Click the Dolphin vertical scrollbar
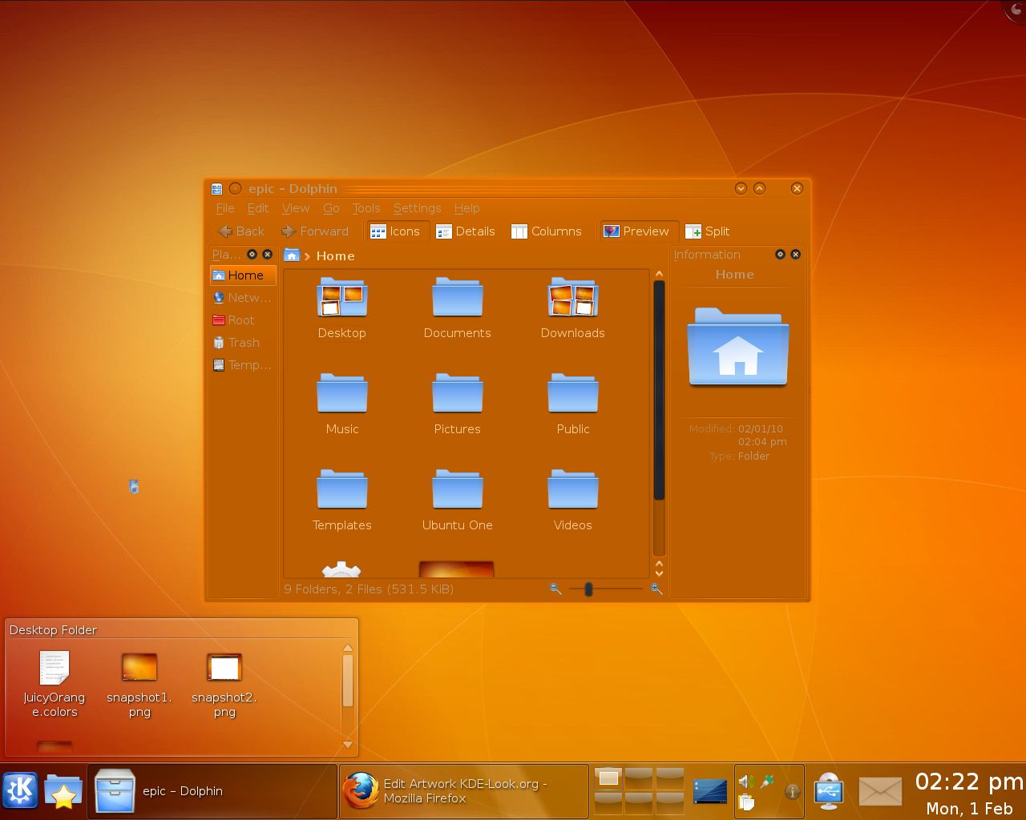The image size is (1026, 820). [x=659, y=391]
